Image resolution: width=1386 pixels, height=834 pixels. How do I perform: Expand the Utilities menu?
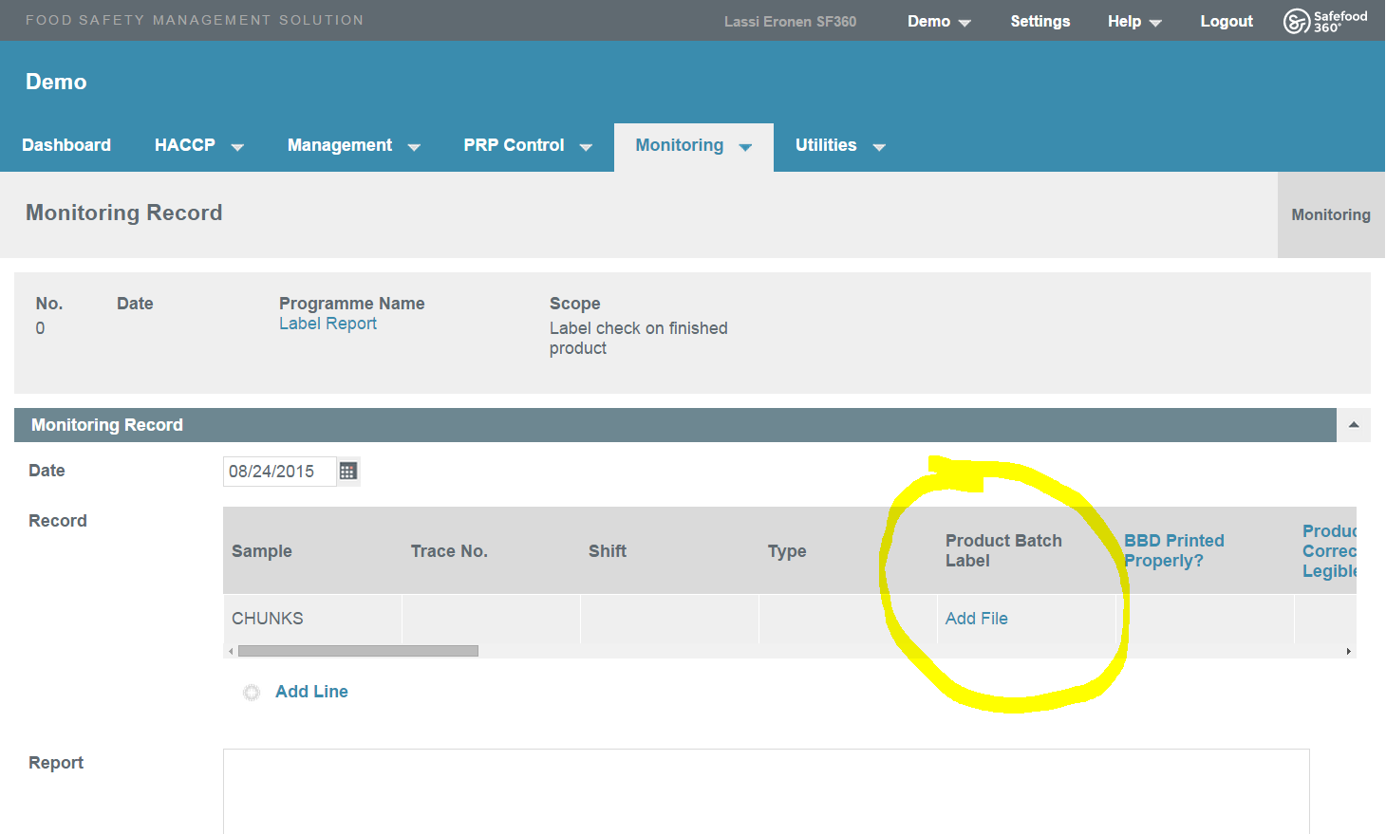pyautogui.click(x=840, y=146)
